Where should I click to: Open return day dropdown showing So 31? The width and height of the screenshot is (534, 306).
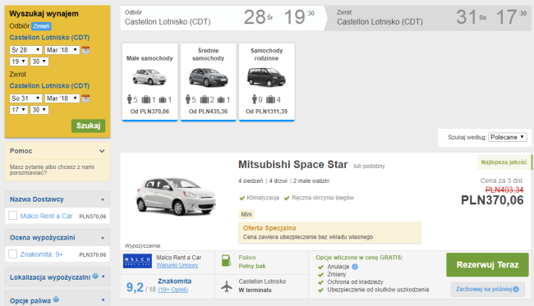point(26,98)
